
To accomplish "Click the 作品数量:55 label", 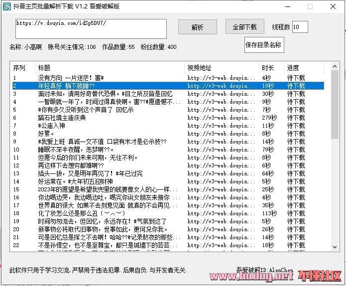I will pyautogui.click(x=118, y=47).
